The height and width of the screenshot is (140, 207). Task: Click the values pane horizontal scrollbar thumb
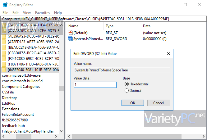coord(126,137)
